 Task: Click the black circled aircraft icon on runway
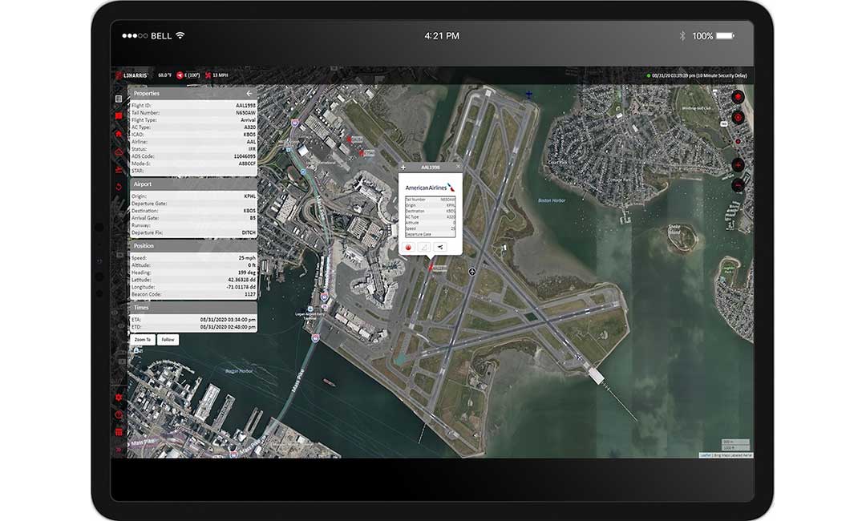[x=472, y=272]
